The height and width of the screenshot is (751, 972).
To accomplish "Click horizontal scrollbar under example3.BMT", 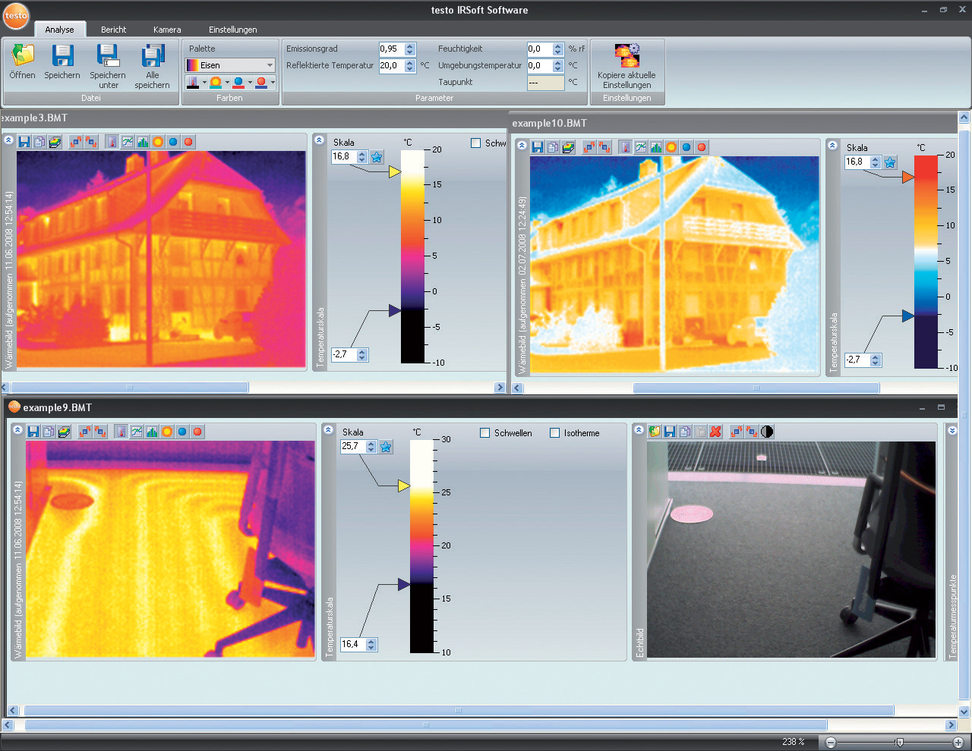I will [128, 388].
